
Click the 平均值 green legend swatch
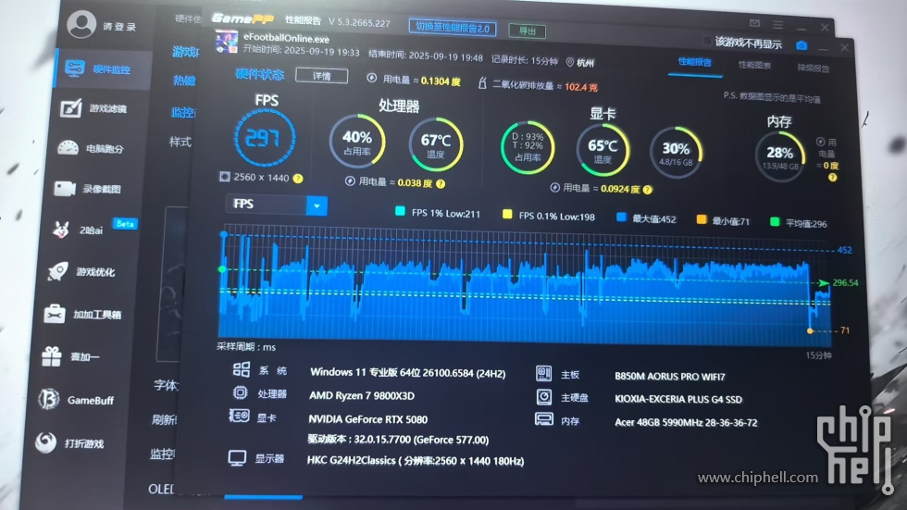point(775,222)
